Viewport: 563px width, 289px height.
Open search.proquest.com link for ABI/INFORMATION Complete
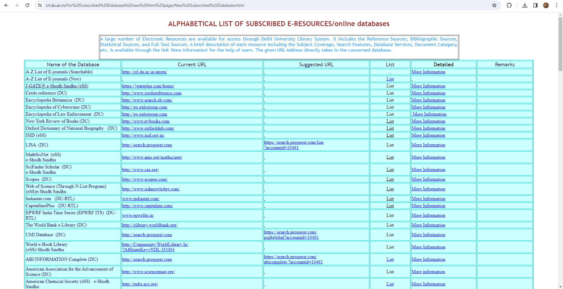click(147, 259)
